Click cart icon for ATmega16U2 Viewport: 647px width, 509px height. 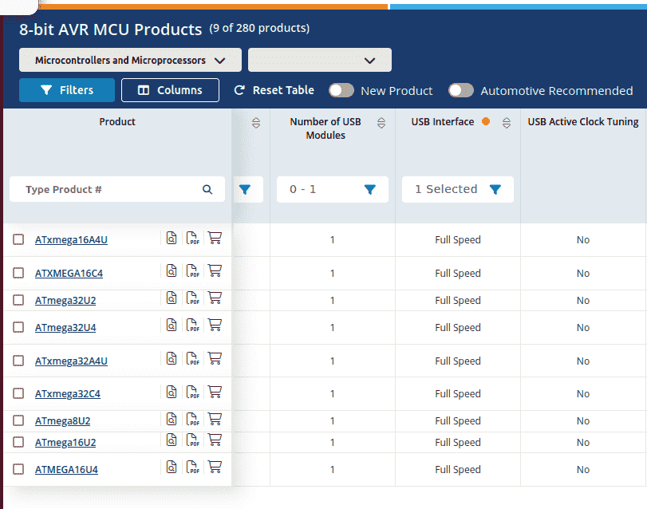tap(215, 440)
